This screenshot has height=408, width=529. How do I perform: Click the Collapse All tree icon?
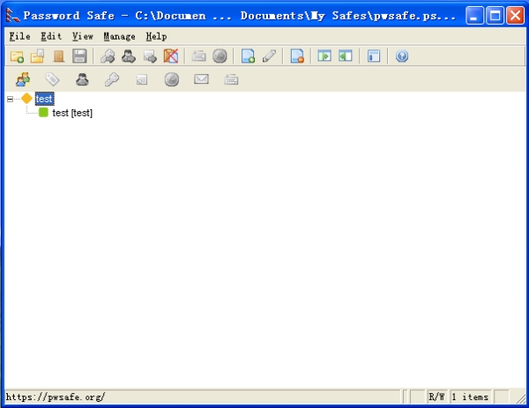[346, 56]
